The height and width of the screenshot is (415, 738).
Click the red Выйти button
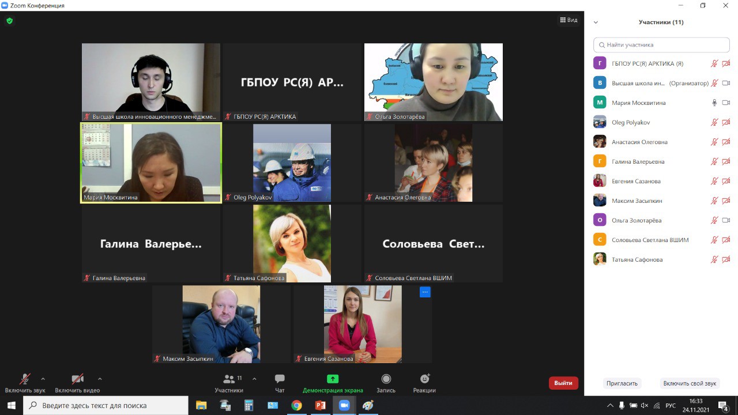coord(563,383)
